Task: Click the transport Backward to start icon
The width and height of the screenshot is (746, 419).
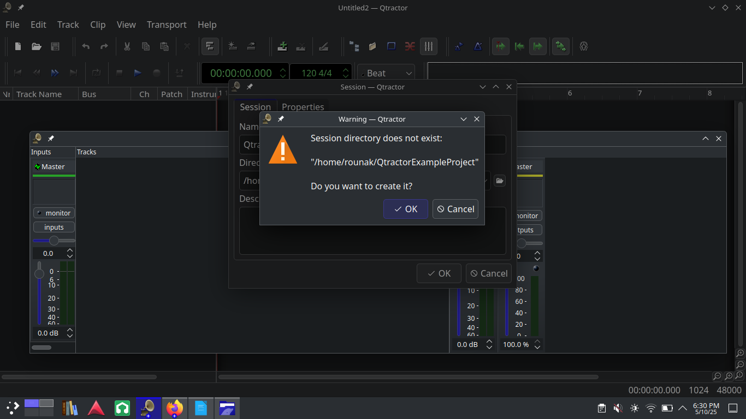Action: pyautogui.click(x=18, y=73)
